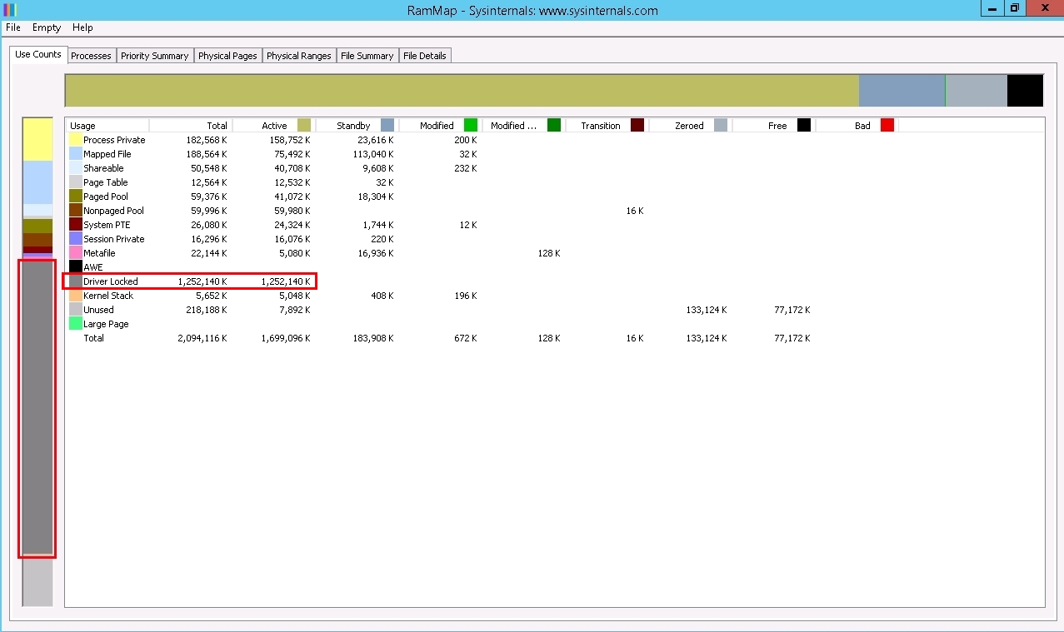This screenshot has height=632, width=1064.
Task: Click the olive Active segment of top bar
Action: pos(462,91)
